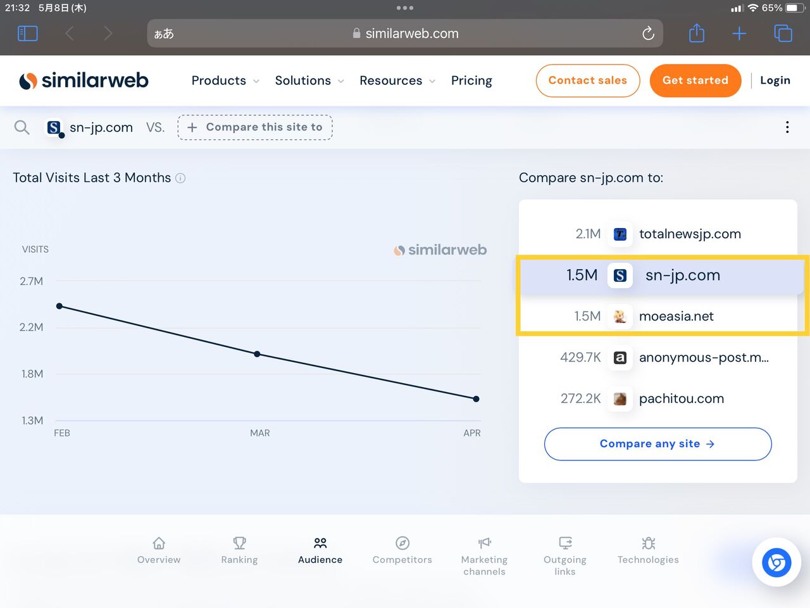Expand the Products dropdown
The image size is (810, 608).
point(225,80)
